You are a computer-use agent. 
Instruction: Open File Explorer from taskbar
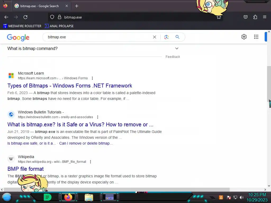point(89,197)
